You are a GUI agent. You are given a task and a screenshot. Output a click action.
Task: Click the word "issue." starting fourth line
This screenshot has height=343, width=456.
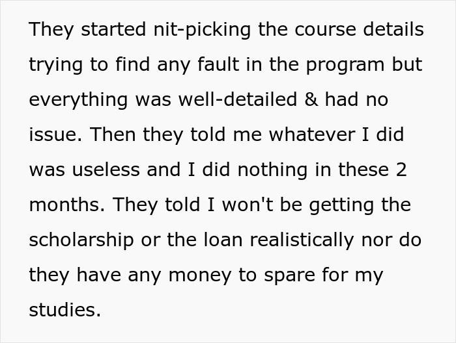[55, 134]
